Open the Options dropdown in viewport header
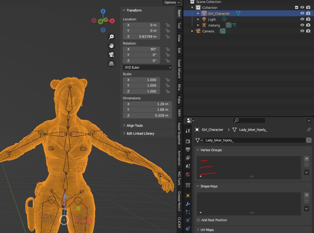The width and height of the screenshot is (314, 233). [x=172, y=2]
